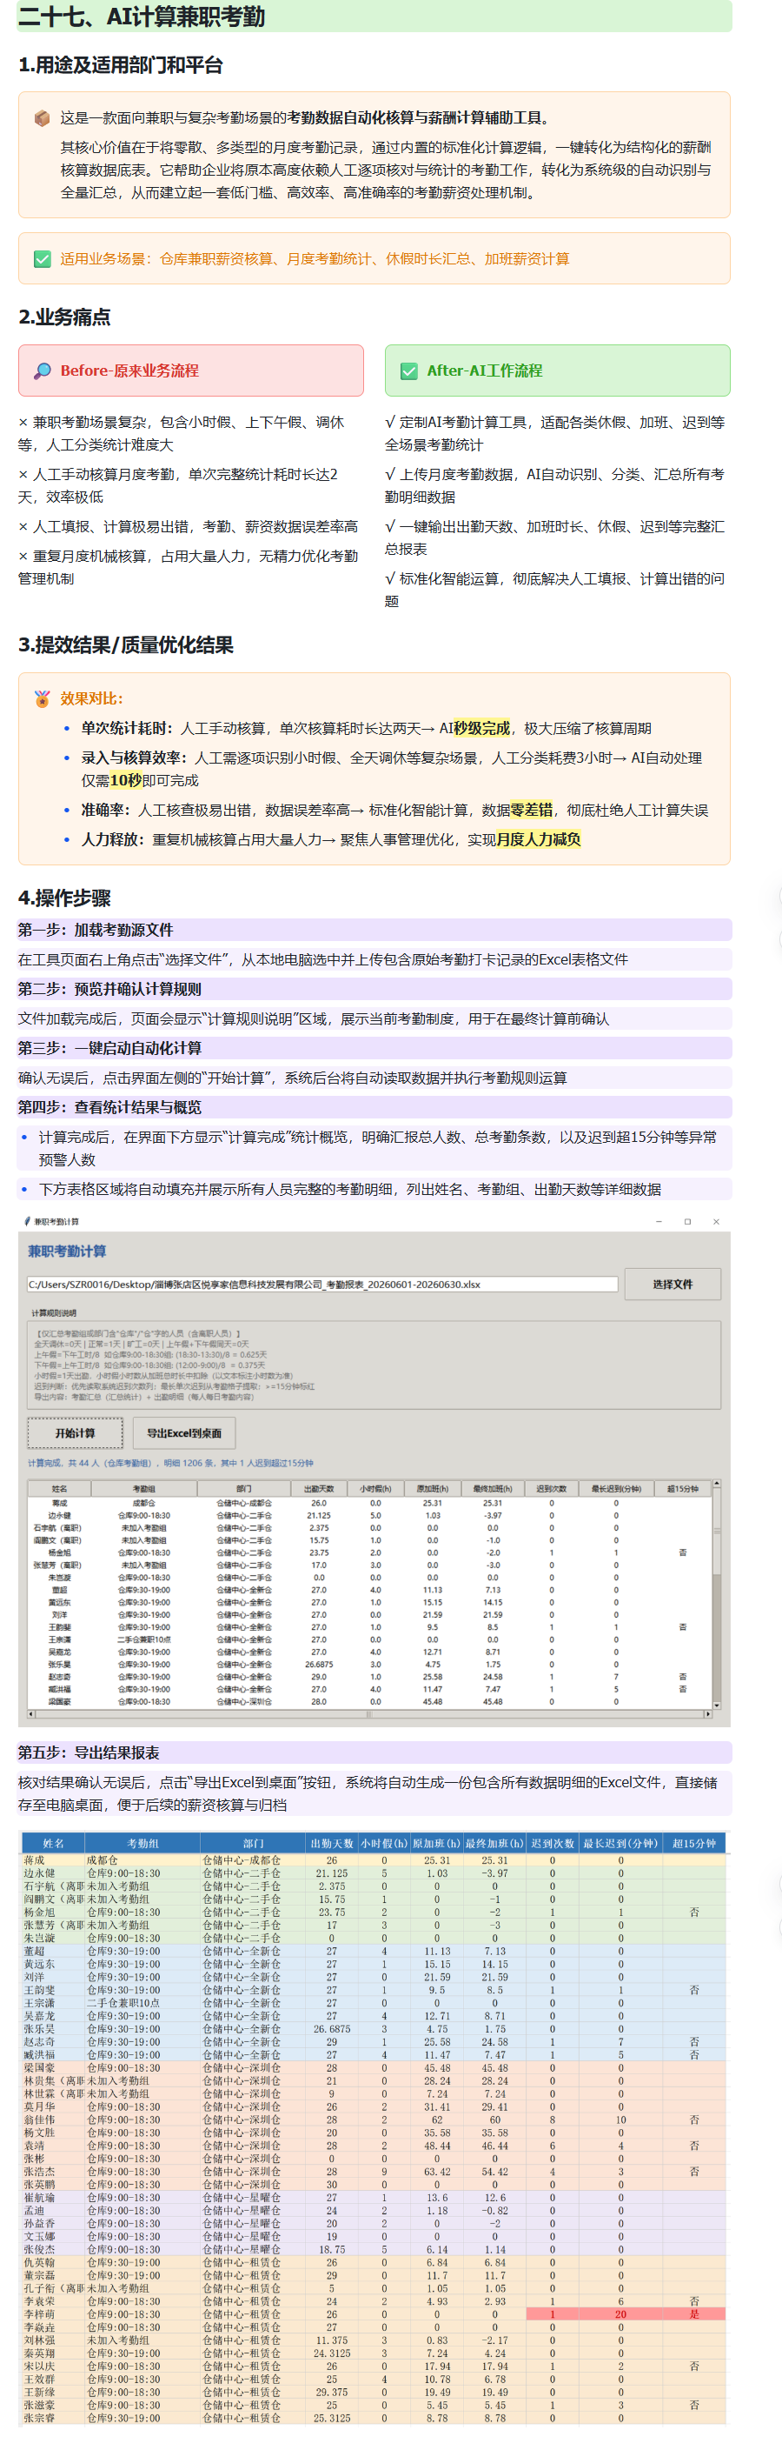Click the magnifier icon beside Before-原来业务流程

tap(42, 371)
